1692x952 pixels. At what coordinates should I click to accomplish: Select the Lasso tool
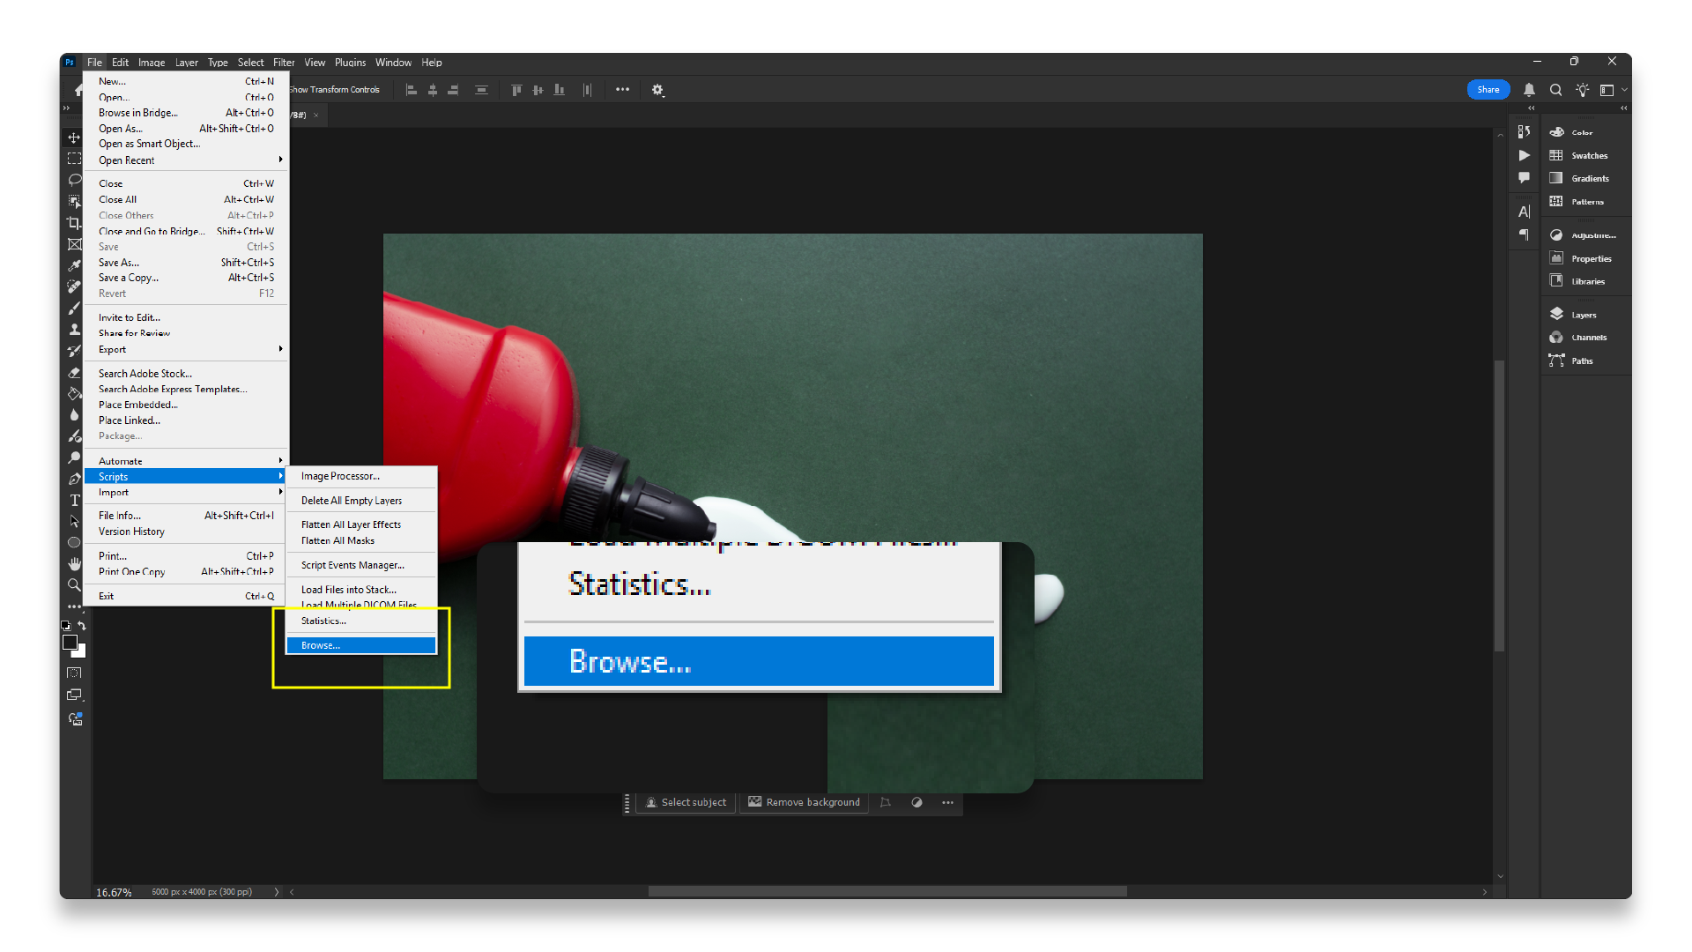74,180
